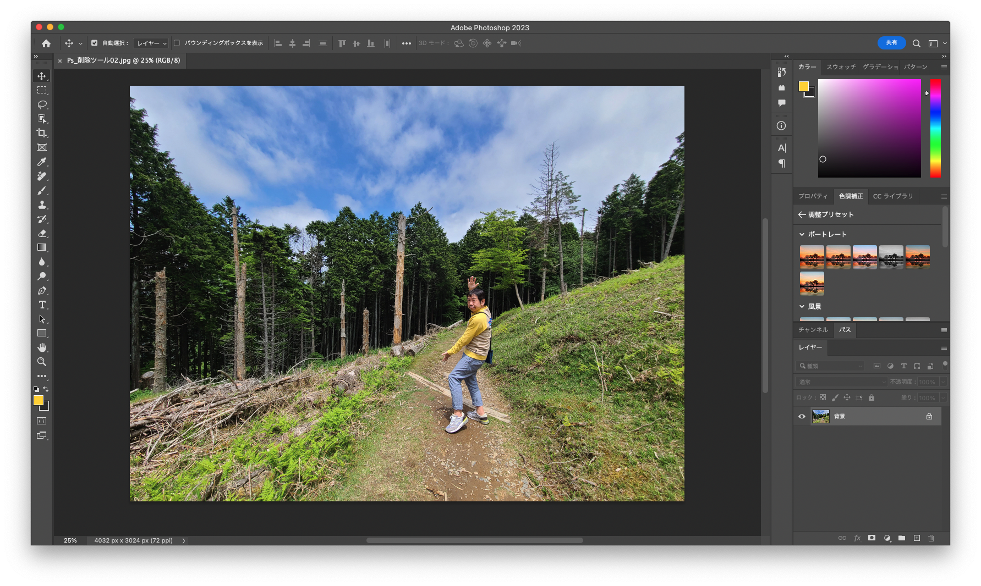Click the hue spectrum slider bar
The height and width of the screenshot is (586, 981).
[935, 128]
